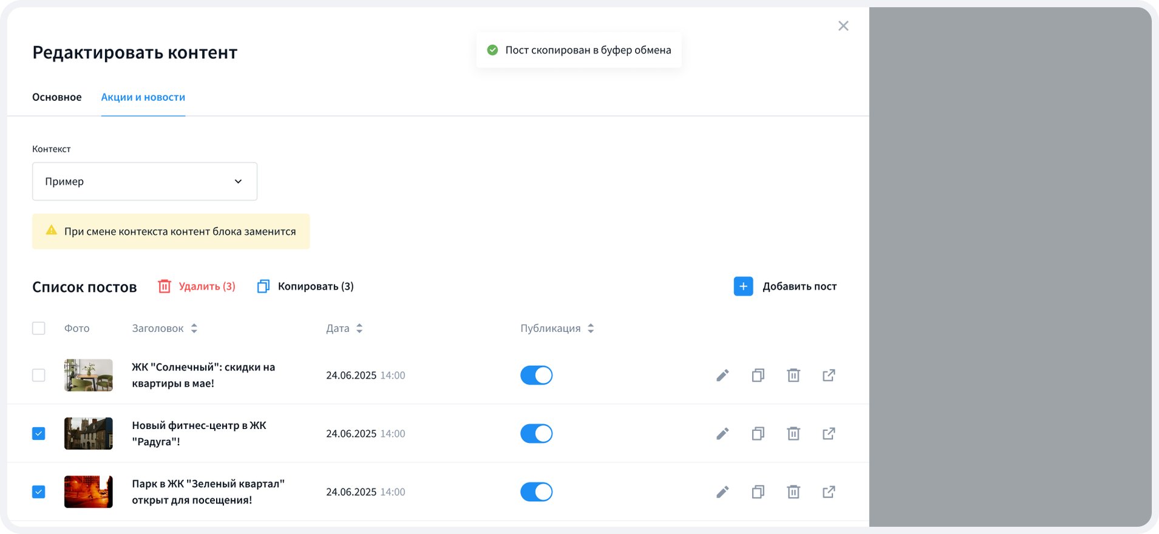The width and height of the screenshot is (1159, 534).
Task: Open the Контекст dropdown showing Пример
Action: (x=144, y=181)
